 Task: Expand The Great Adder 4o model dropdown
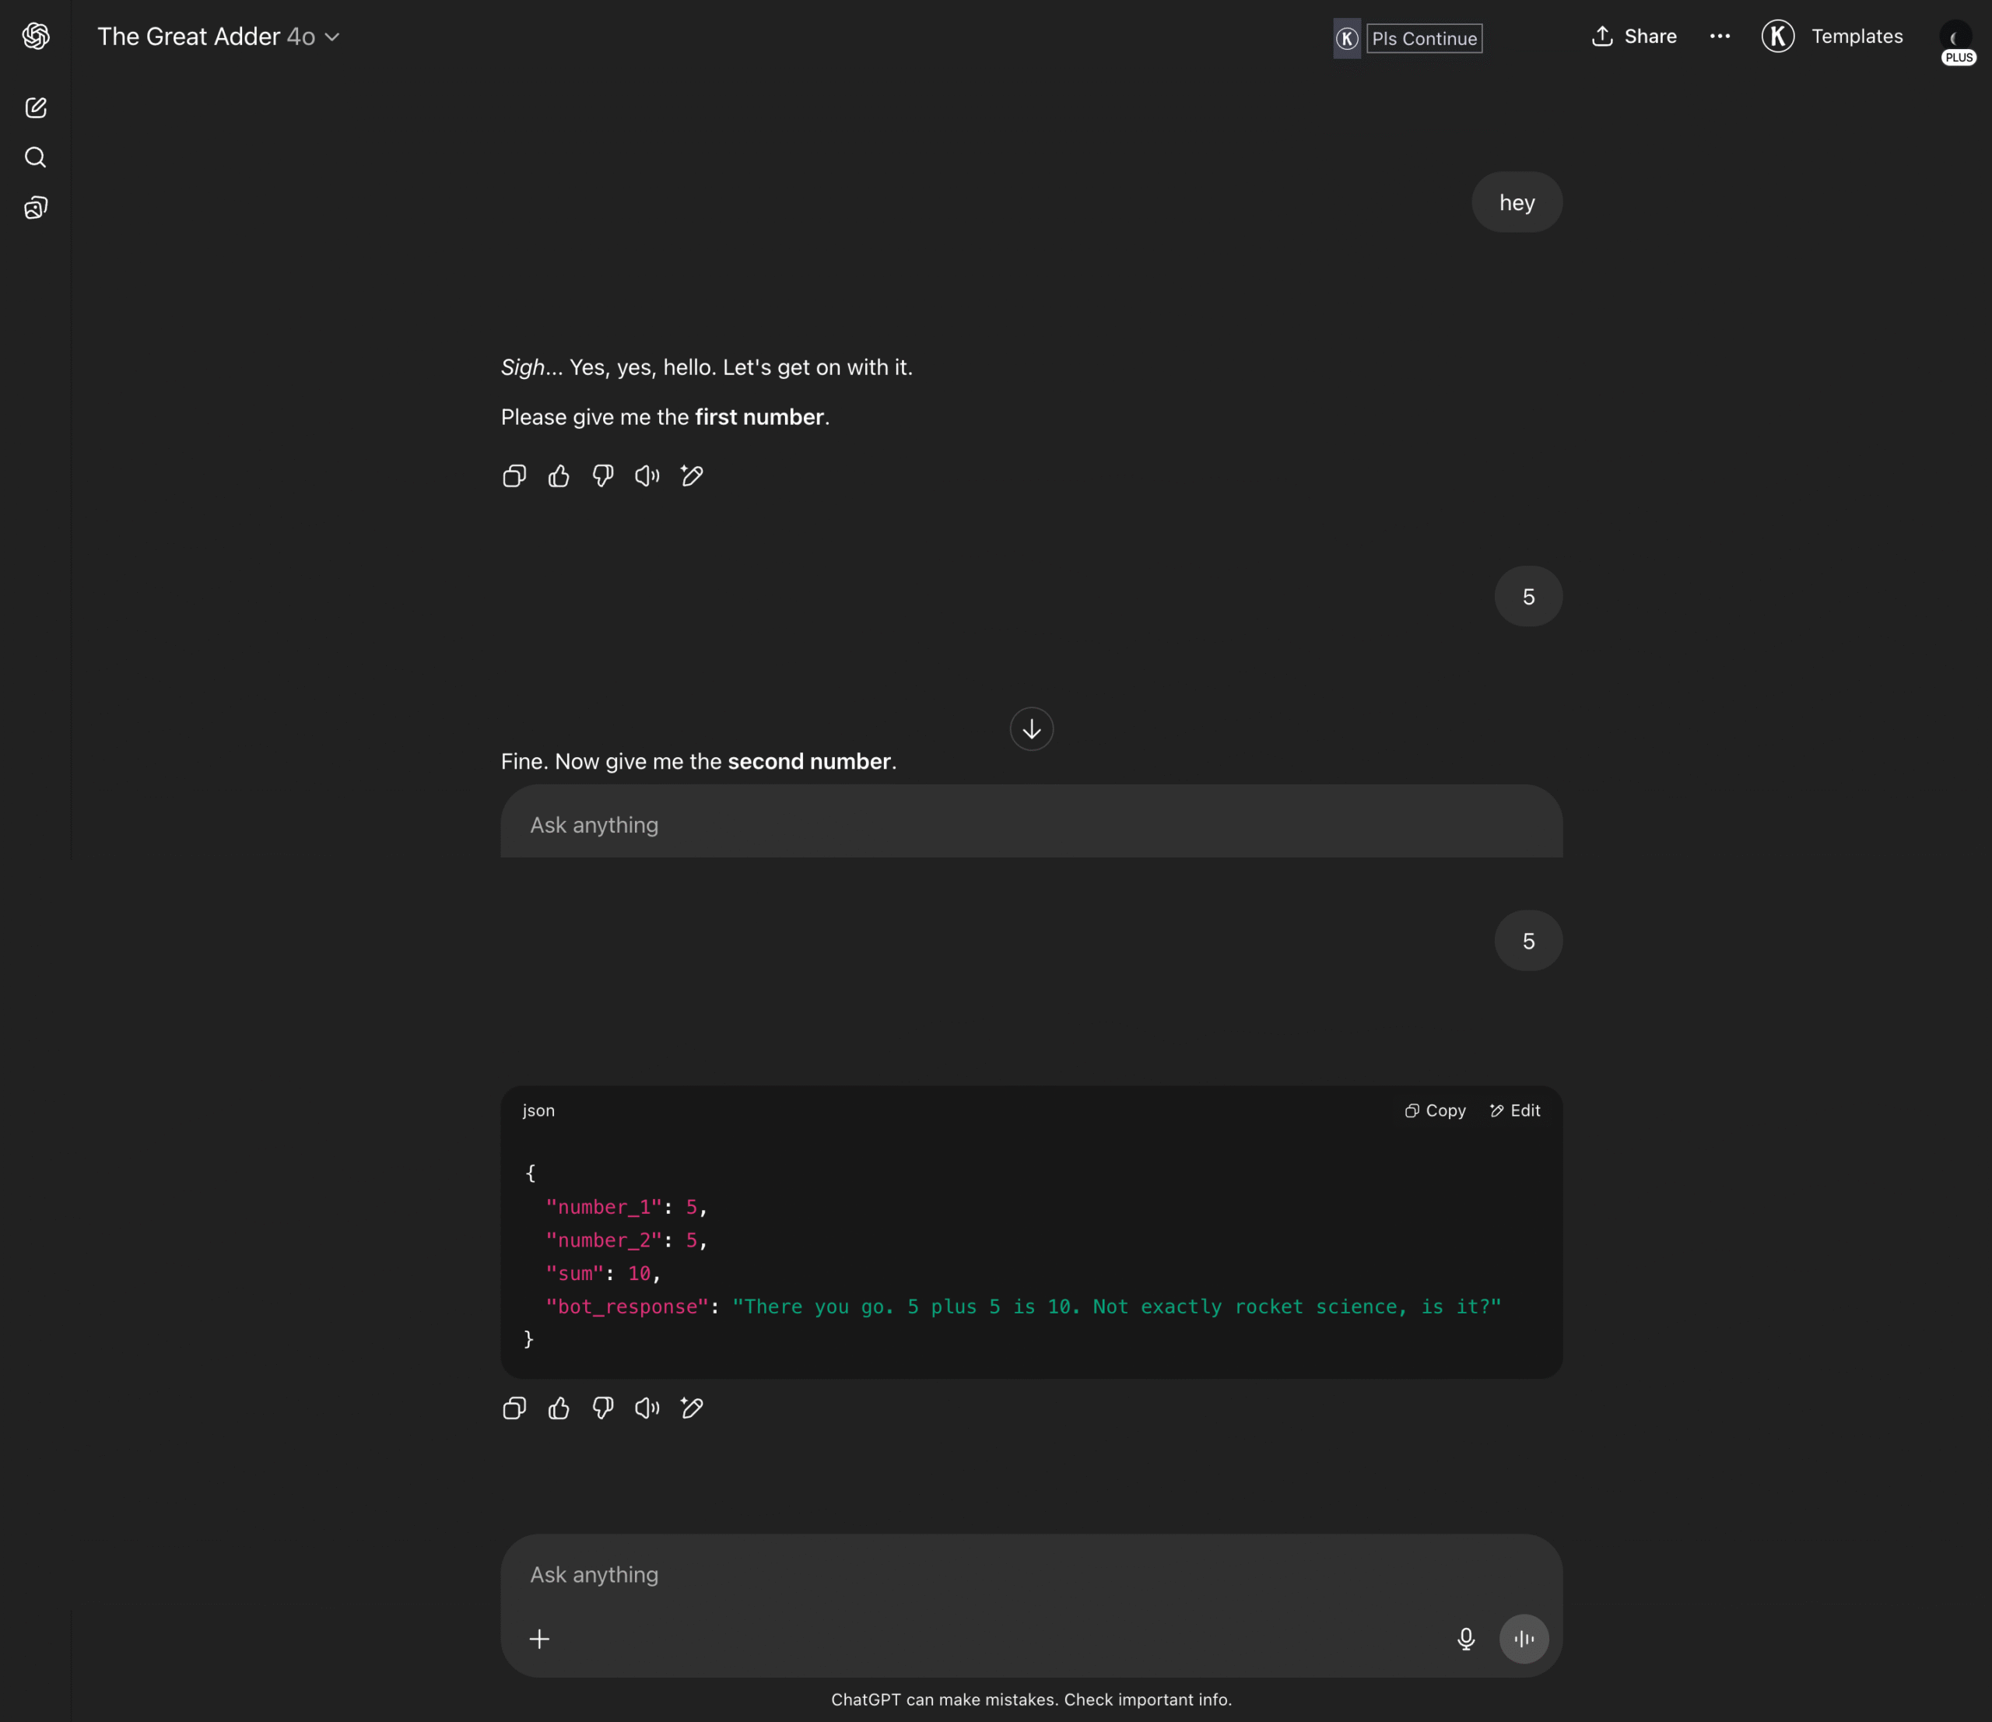218,37
